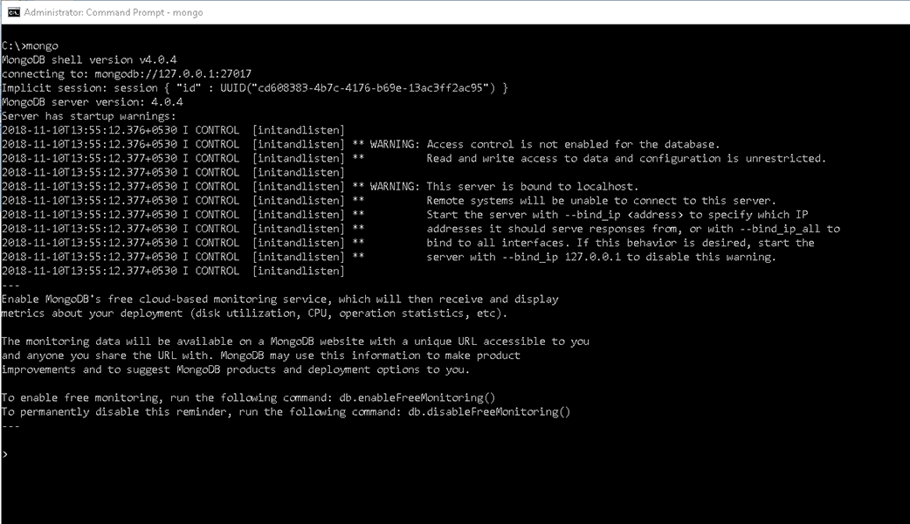Select 'This server is bound to localhost.' warning
The height and width of the screenshot is (524, 910).
click(x=532, y=186)
